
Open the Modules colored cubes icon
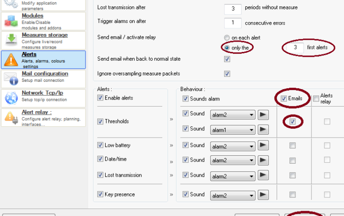11,21
